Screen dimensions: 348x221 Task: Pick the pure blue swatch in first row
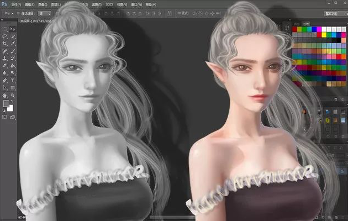(x=314, y=29)
